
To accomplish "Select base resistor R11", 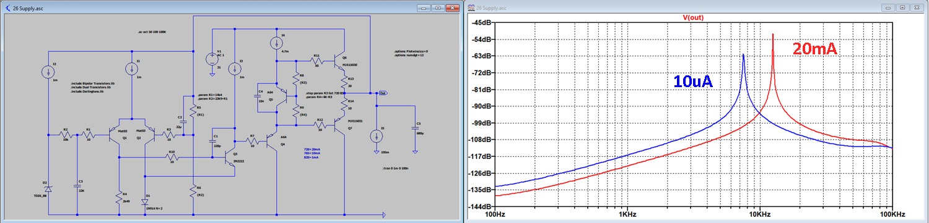I will [316, 61].
